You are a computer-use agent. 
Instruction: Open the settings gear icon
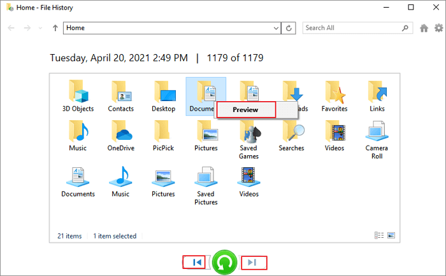point(439,28)
